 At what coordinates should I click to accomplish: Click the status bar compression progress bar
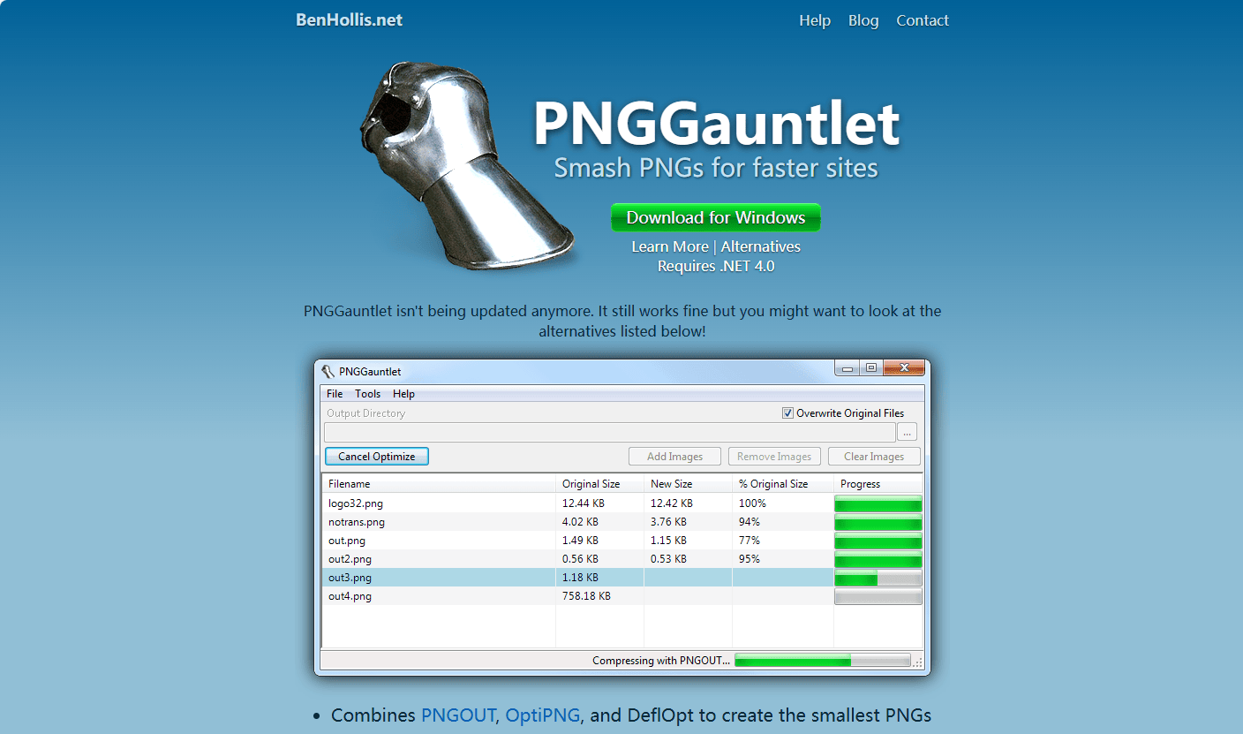(x=822, y=661)
